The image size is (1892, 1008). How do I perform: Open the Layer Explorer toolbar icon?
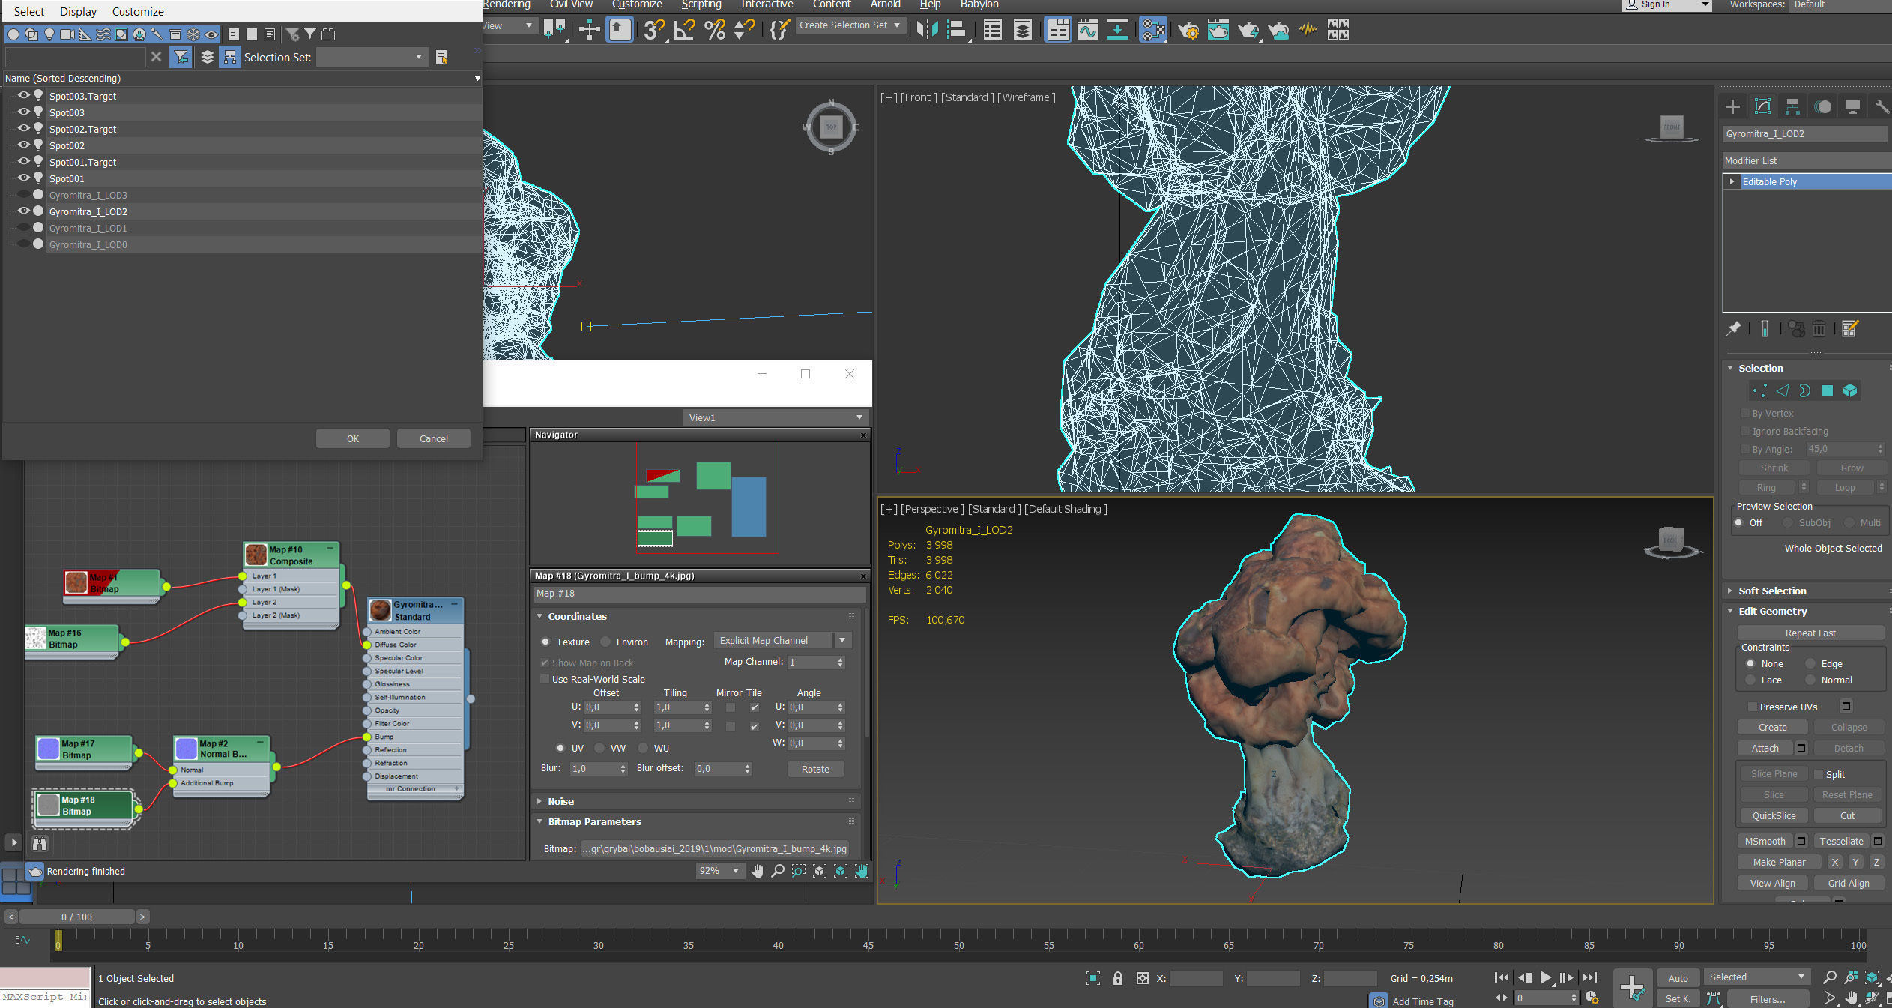tap(1022, 29)
